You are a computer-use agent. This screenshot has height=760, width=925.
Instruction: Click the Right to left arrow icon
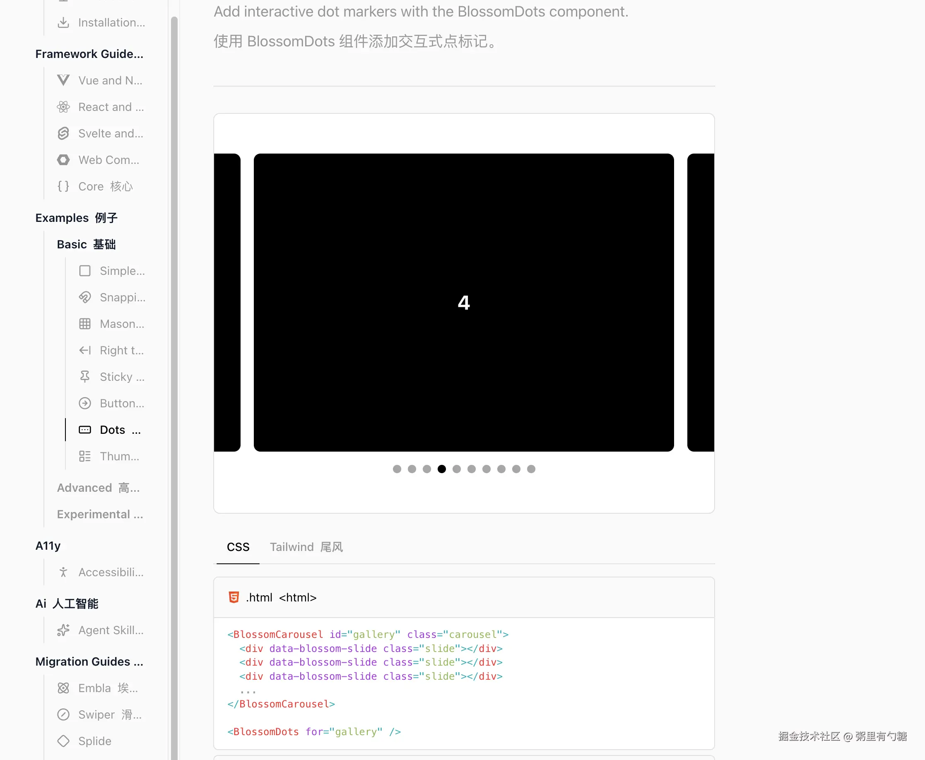[85, 350]
